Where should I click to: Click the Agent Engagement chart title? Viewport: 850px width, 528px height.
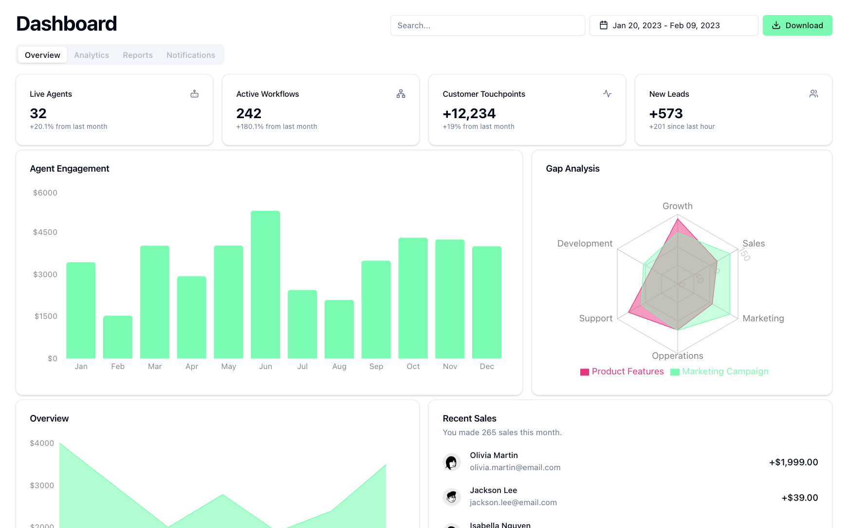[70, 169]
